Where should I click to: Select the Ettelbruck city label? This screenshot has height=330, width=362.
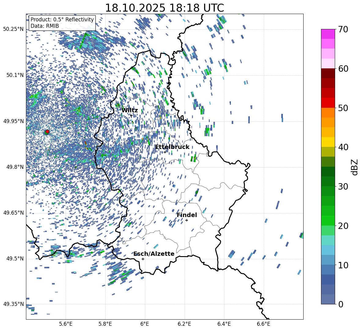172,147
